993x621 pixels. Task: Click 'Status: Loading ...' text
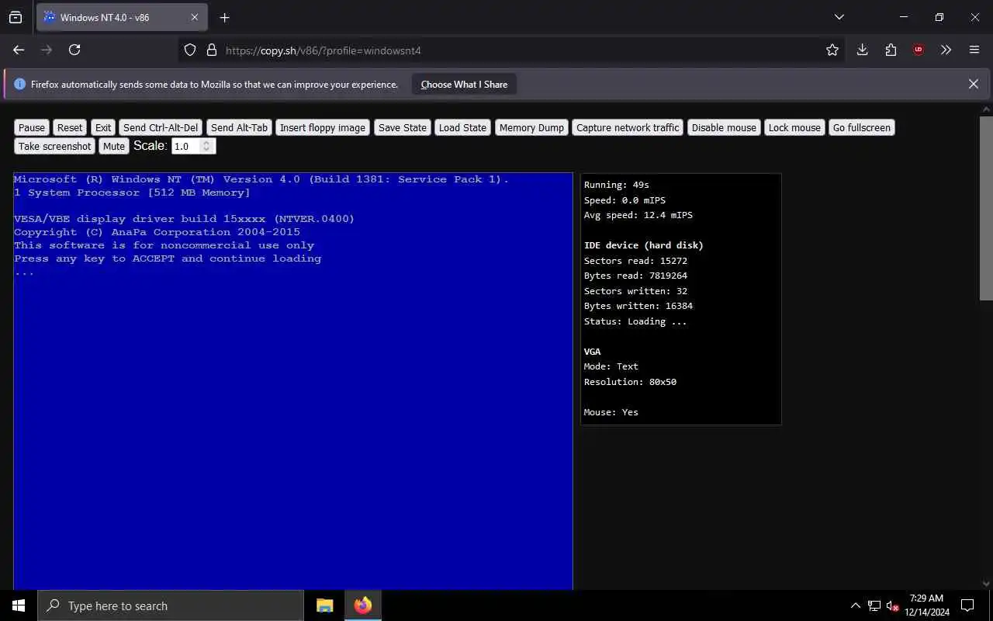point(635,321)
